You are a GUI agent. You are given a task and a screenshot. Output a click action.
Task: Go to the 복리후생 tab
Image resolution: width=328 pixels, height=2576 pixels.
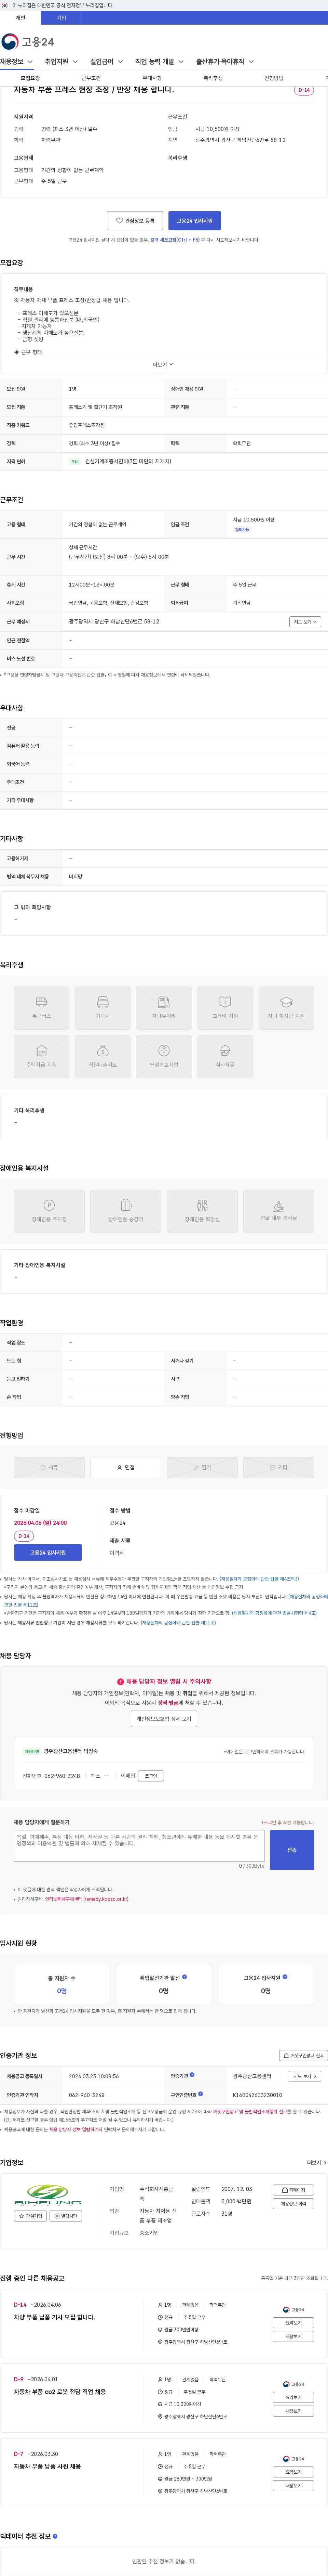(213, 78)
